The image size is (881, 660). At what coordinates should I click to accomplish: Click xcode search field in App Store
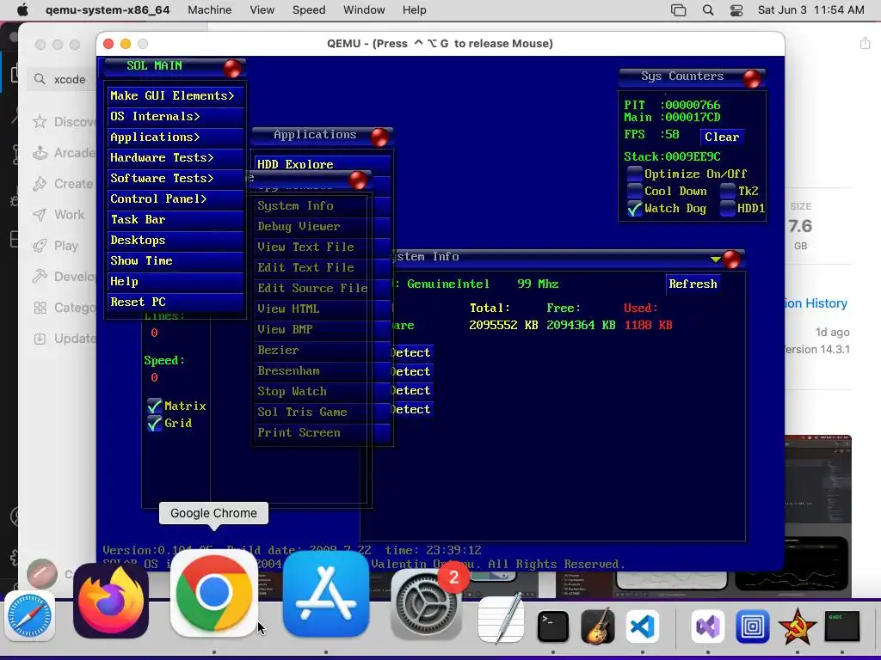(x=62, y=79)
